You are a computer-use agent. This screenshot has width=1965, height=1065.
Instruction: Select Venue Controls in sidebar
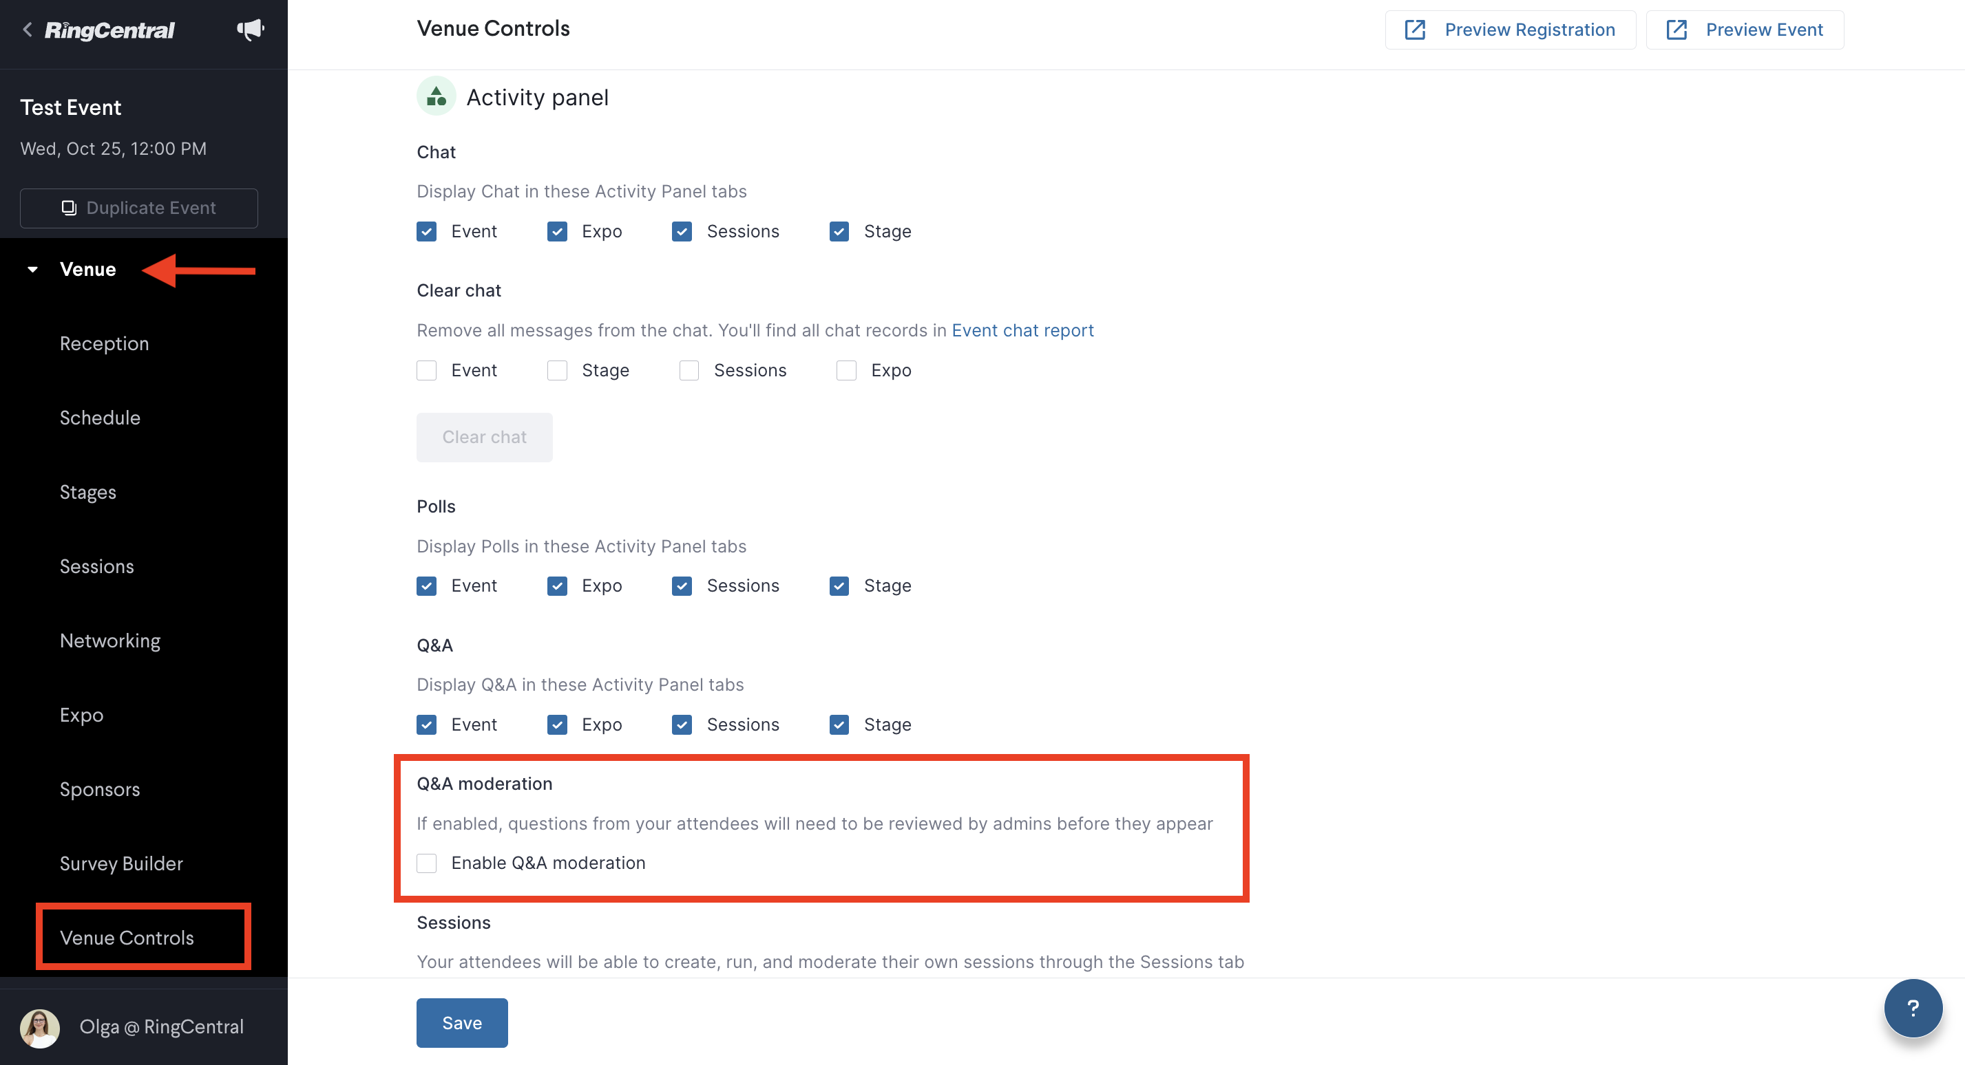[x=127, y=938]
